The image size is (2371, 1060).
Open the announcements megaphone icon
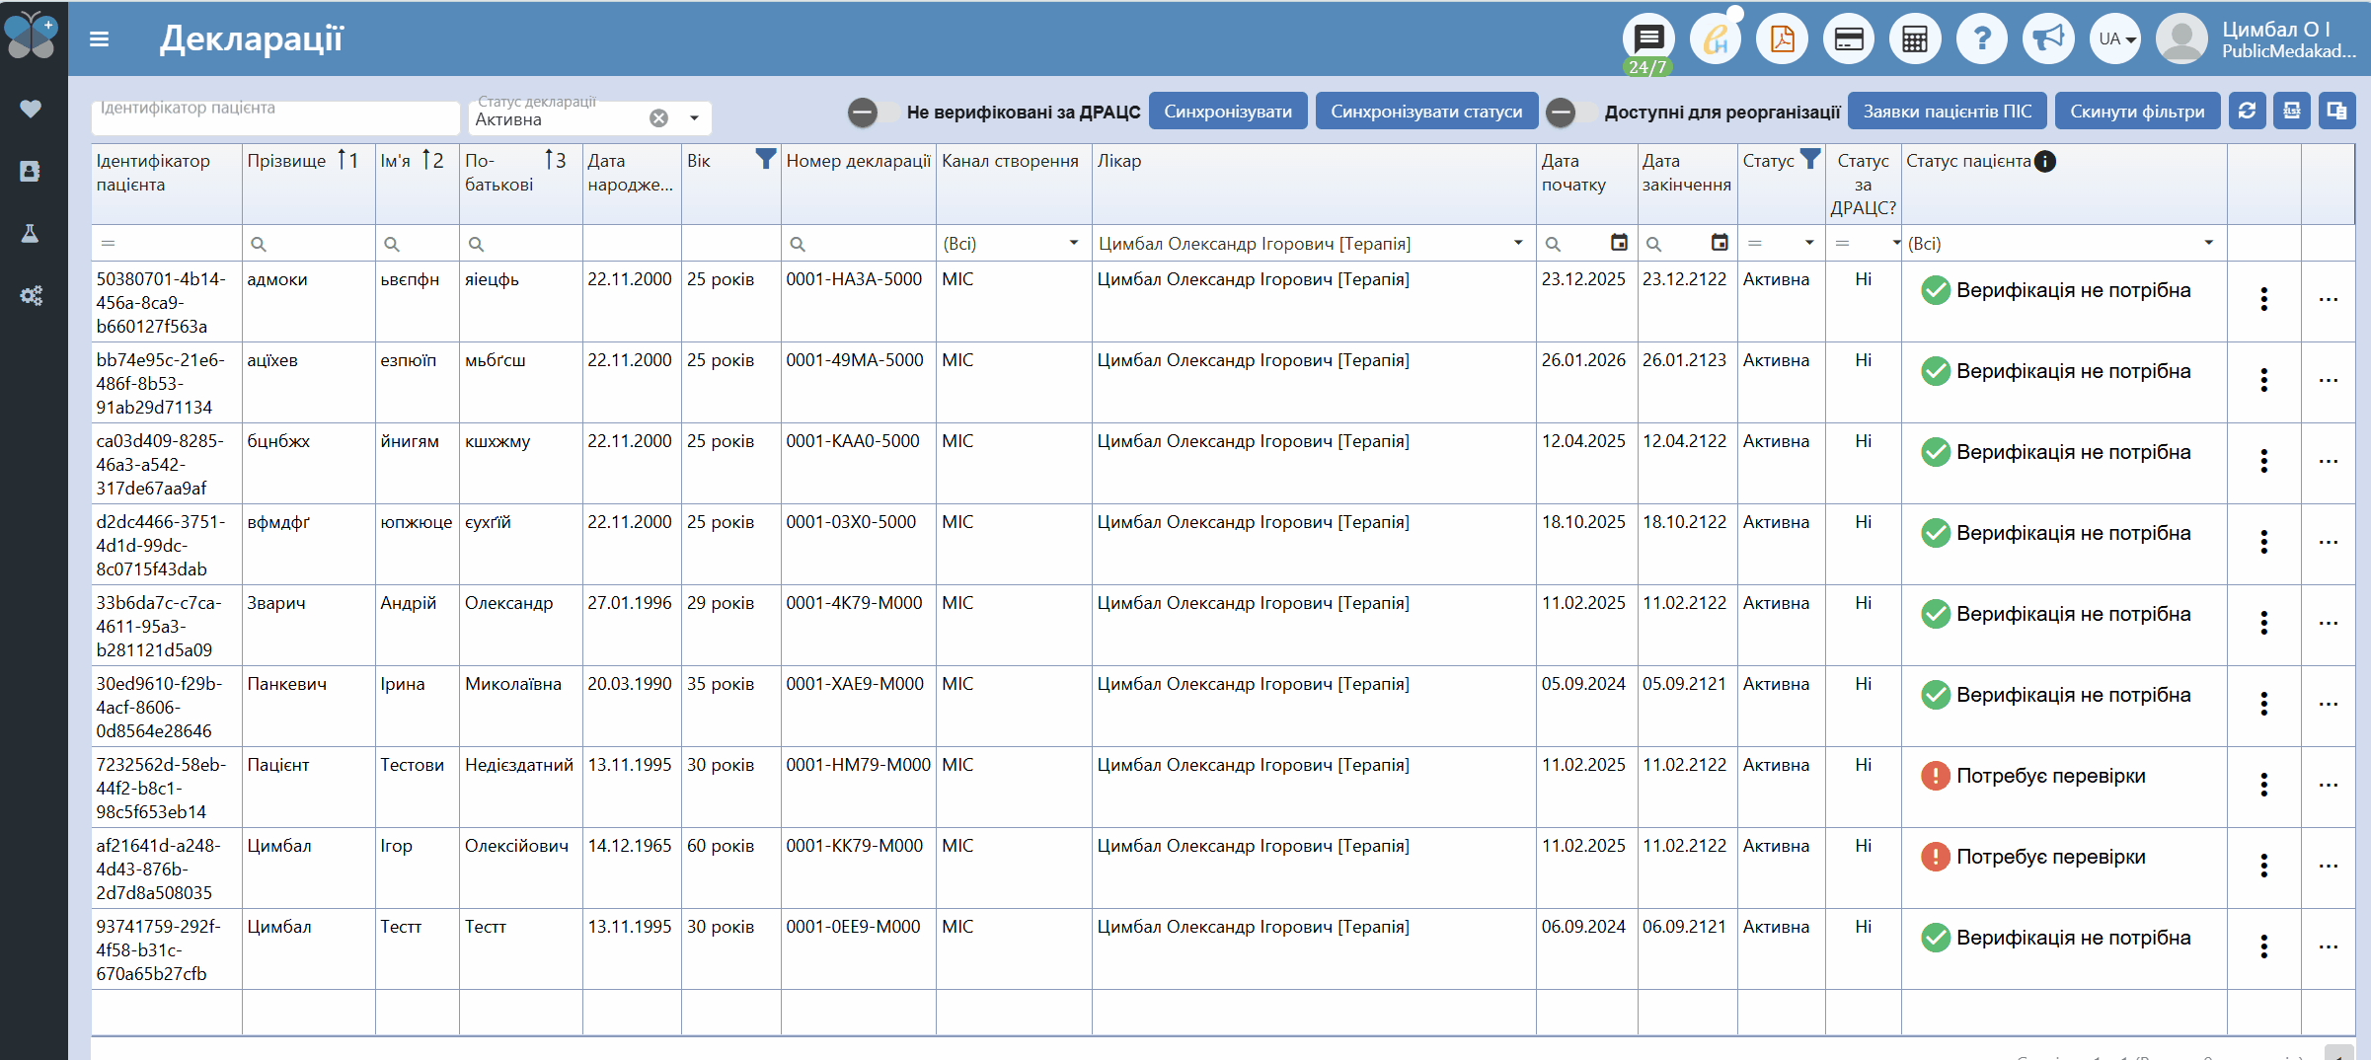pyautogui.click(x=2048, y=39)
